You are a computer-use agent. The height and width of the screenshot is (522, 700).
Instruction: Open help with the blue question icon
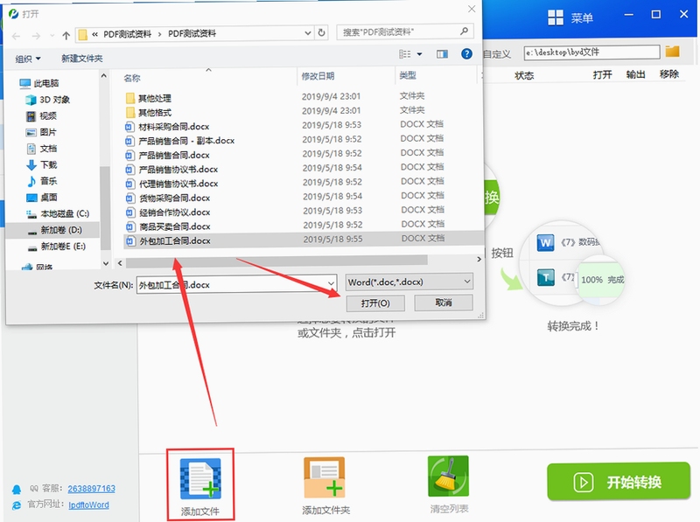[466, 54]
